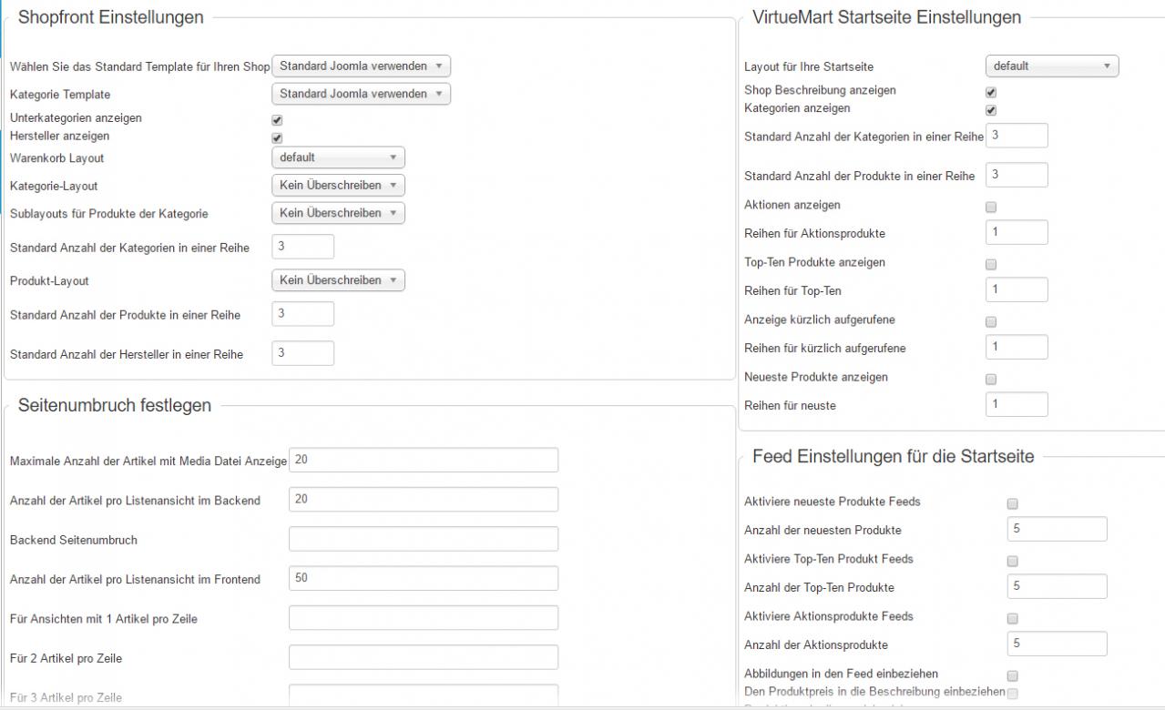Expand the Warenkorb Layout dropdown

tap(338, 157)
